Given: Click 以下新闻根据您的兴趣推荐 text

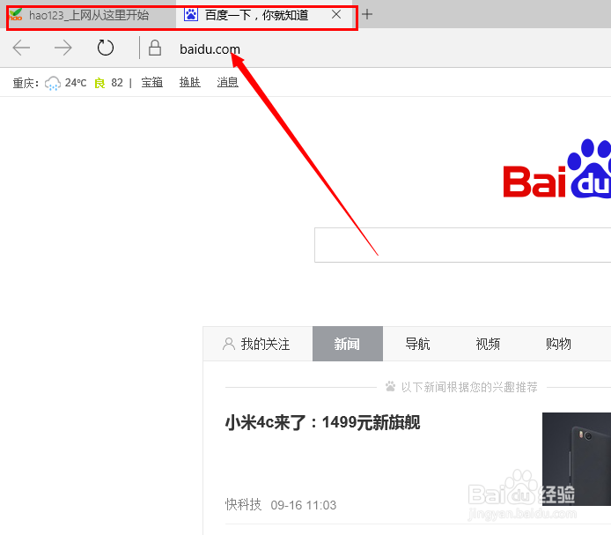Looking at the screenshot, I should [469, 387].
